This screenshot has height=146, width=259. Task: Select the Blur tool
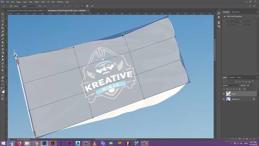click(2, 56)
